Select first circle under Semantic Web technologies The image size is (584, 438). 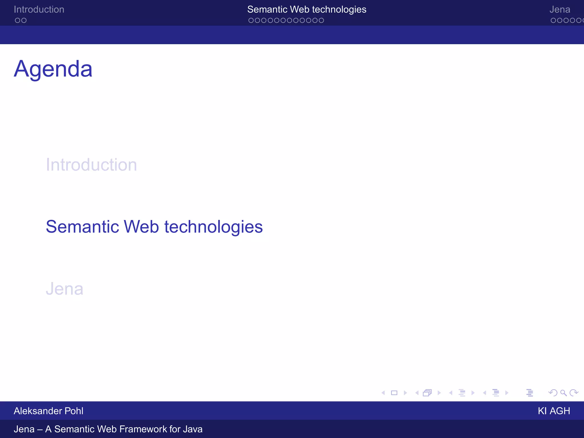251,21
